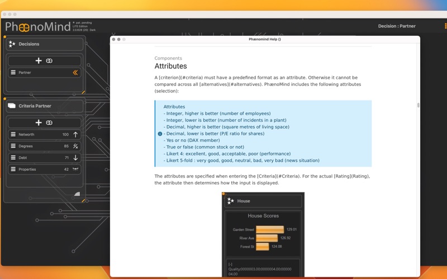447x279 pixels.
Task: Click the blue info icon in Attributes box
Action: point(160,134)
